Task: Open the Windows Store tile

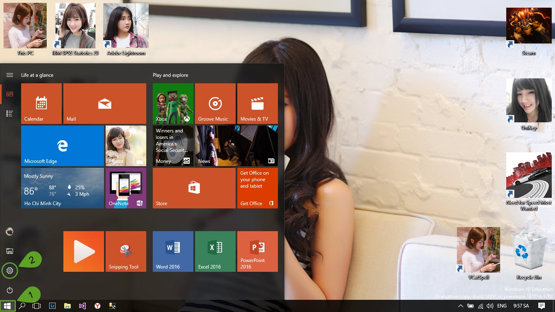Action: [194, 188]
